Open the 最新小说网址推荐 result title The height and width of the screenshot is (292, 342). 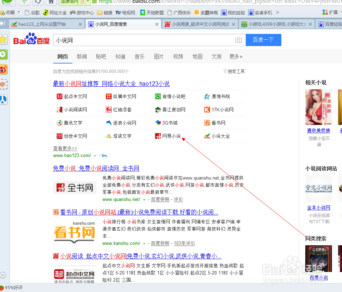(x=111, y=84)
